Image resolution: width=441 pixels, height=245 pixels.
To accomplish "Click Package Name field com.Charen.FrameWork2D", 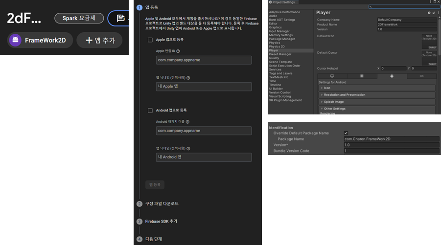I will click(x=392, y=139).
